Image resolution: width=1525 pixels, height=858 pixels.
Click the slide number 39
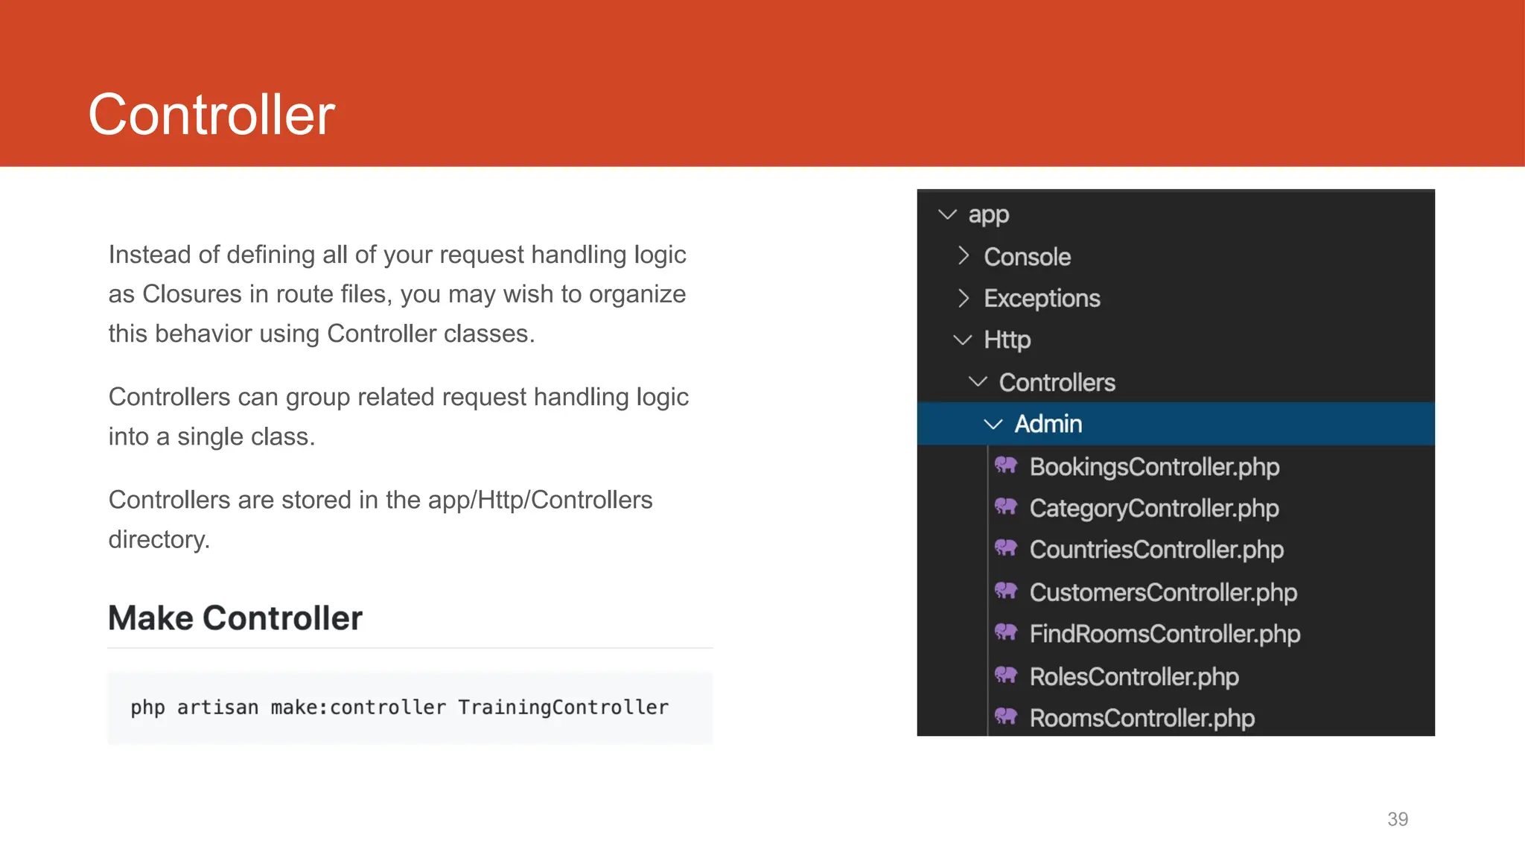point(1398,819)
